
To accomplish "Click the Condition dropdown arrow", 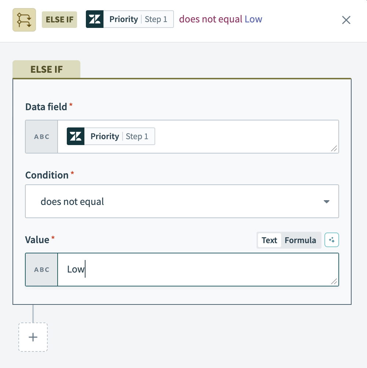I will [326, 202].
